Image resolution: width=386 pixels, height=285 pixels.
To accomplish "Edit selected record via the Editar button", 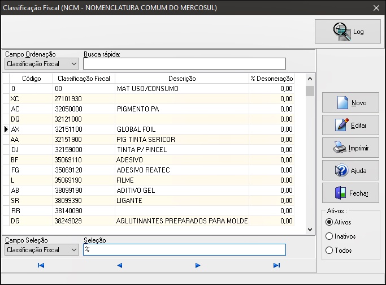I will click(x=350, y=125).
